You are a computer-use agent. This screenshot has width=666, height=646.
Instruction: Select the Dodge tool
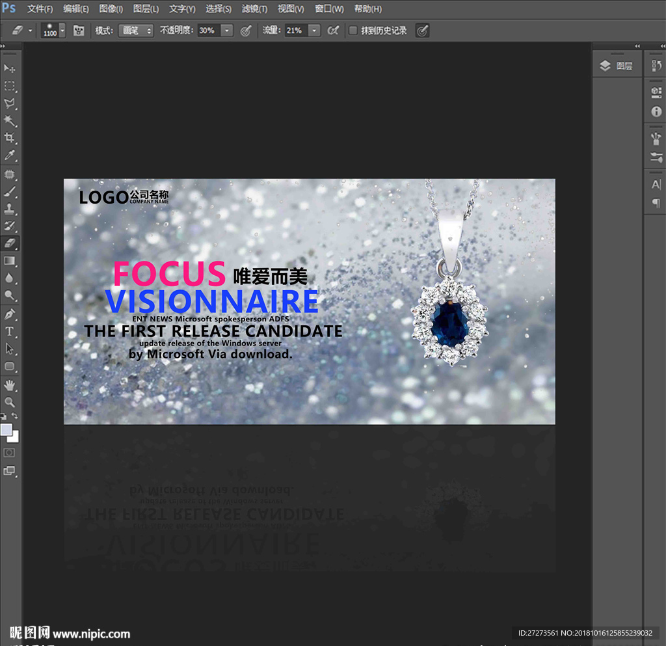coord(9,295)
